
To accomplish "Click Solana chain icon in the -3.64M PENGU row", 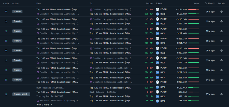I will coord(6,11).
